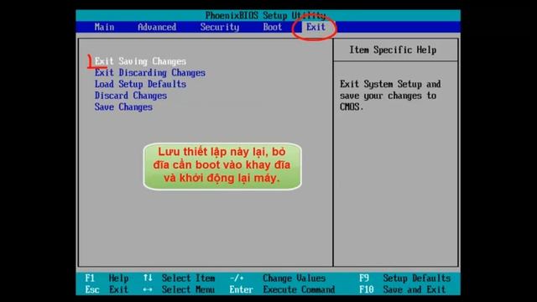Screen dimensions: 537x302
Task: Click the Select Item legend entry
Action: (179, 278)
